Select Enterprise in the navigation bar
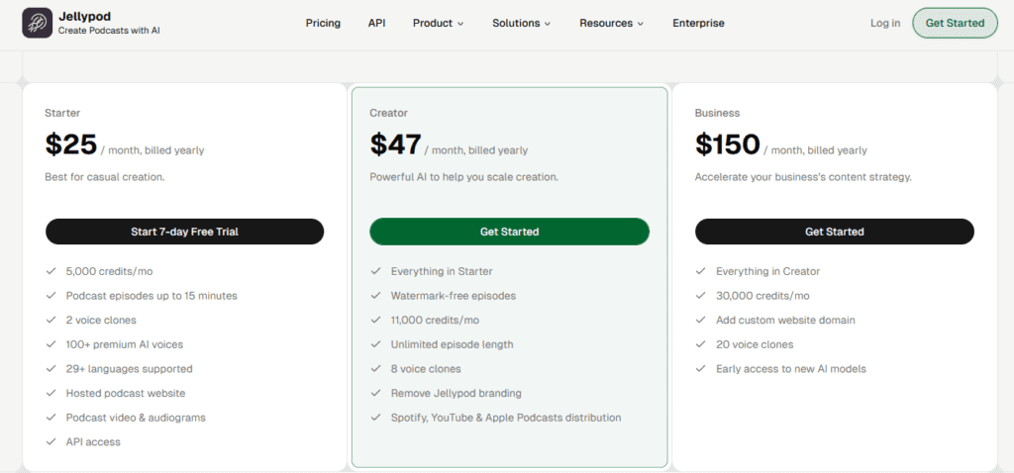 [x=698, y=23]
